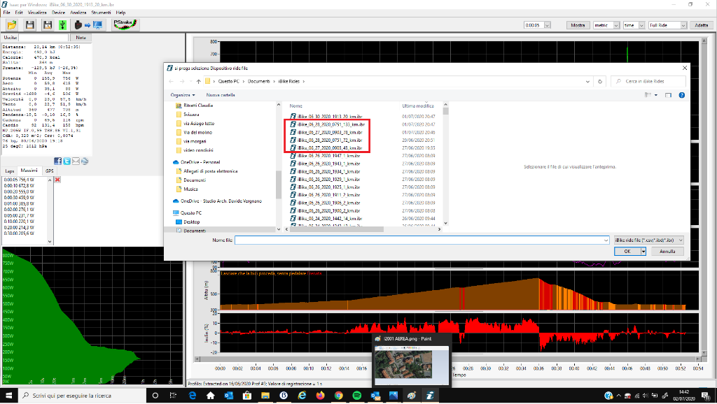Viewport: 717px width, 404px height.
Task: Click the open folder toolbar icon
Action: tap(12, 25)
